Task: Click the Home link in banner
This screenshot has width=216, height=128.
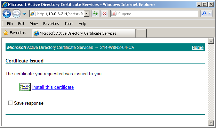Action: 198,48
